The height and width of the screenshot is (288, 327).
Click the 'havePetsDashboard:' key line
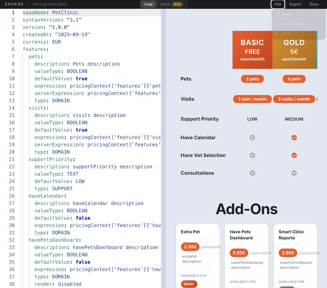tap(55, 240)
